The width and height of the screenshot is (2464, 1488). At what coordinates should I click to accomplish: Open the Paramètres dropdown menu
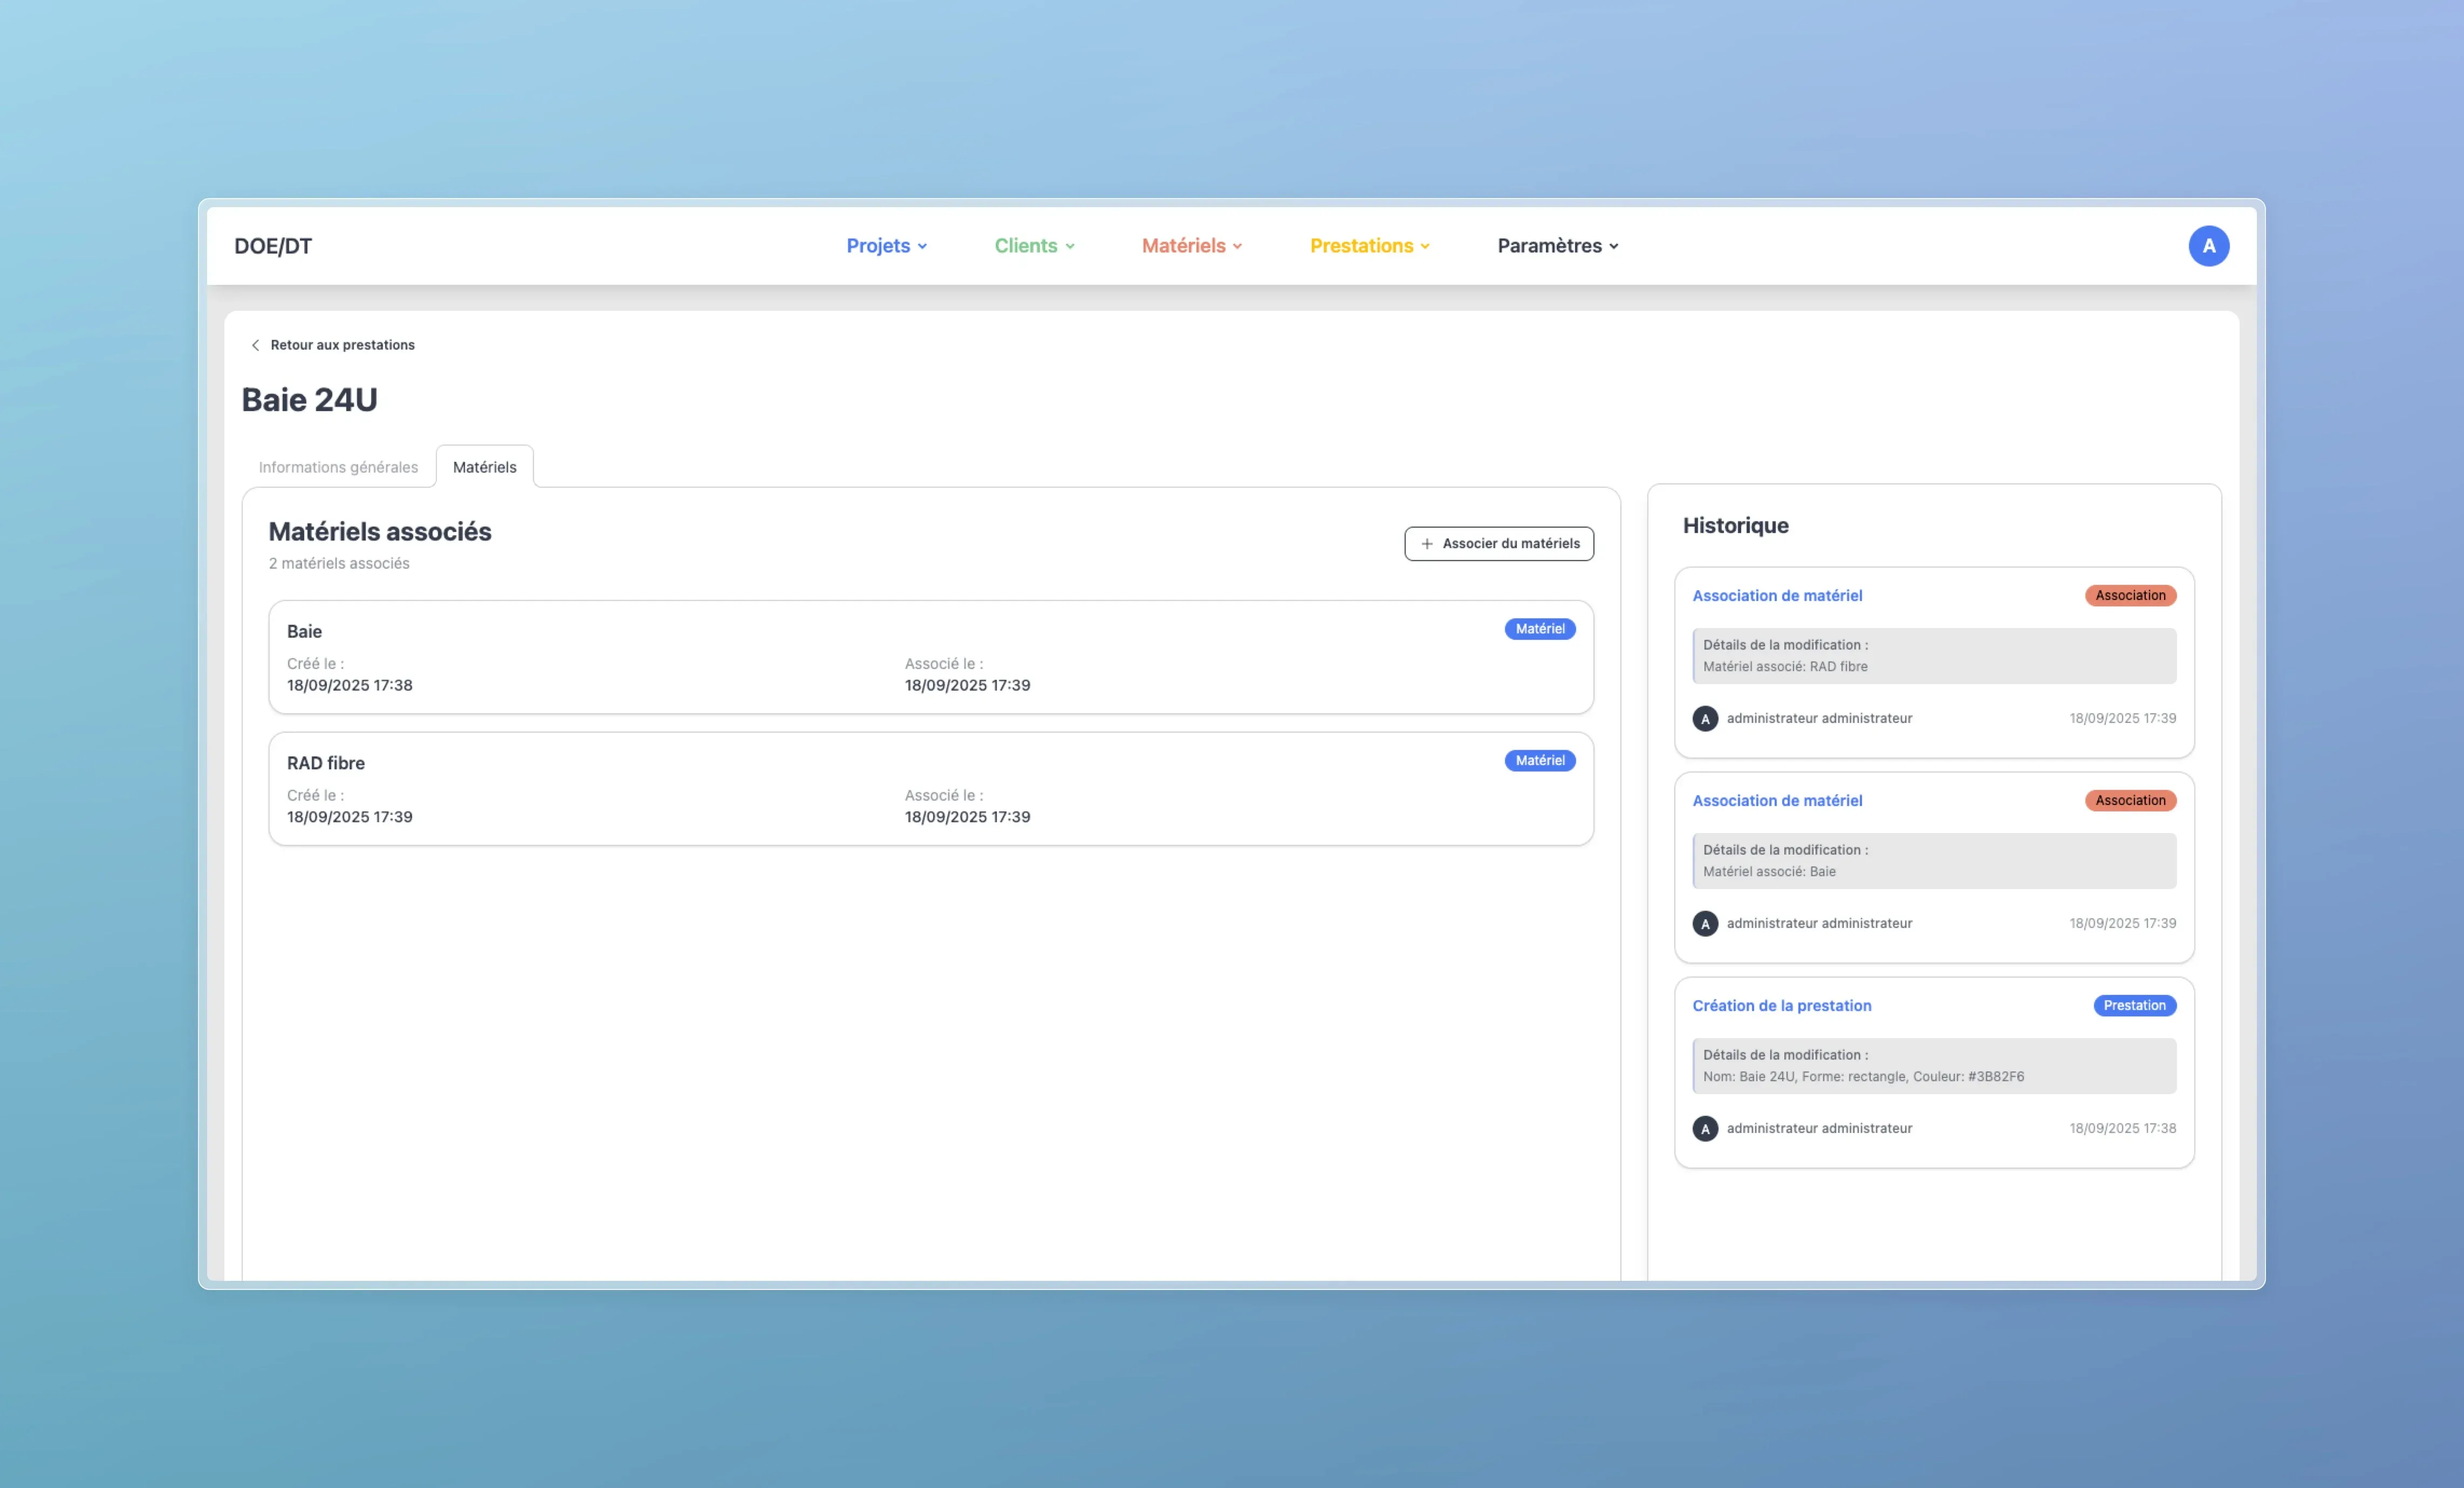[x=1557, y=246]
